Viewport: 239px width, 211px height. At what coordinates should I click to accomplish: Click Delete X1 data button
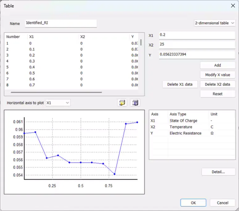(x=180, y=84)
